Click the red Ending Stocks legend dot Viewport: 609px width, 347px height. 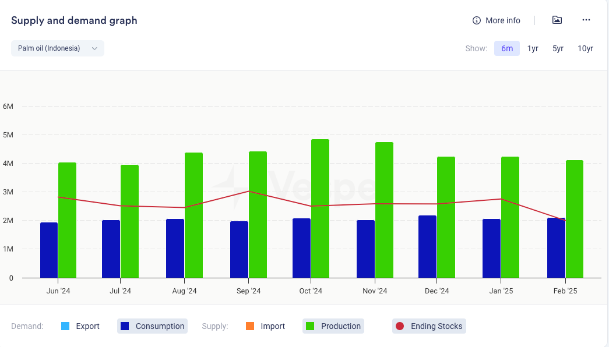pos(400,326)
